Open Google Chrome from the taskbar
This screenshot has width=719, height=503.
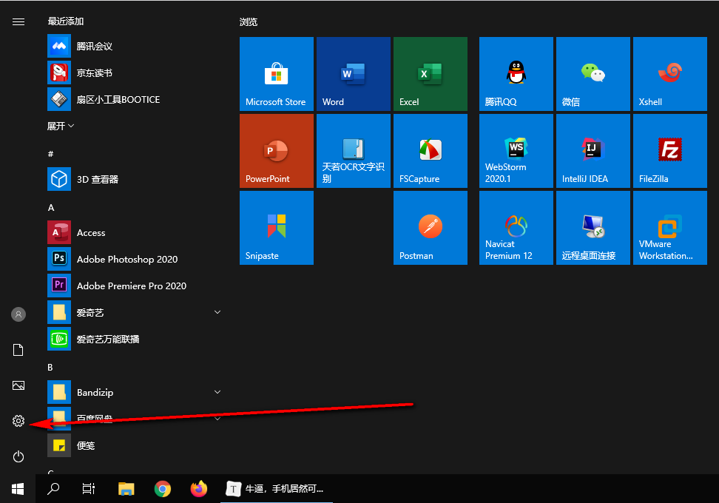163,488
